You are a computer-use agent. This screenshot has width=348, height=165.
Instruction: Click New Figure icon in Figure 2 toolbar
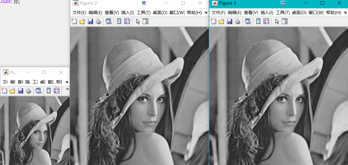coord(74,21)
